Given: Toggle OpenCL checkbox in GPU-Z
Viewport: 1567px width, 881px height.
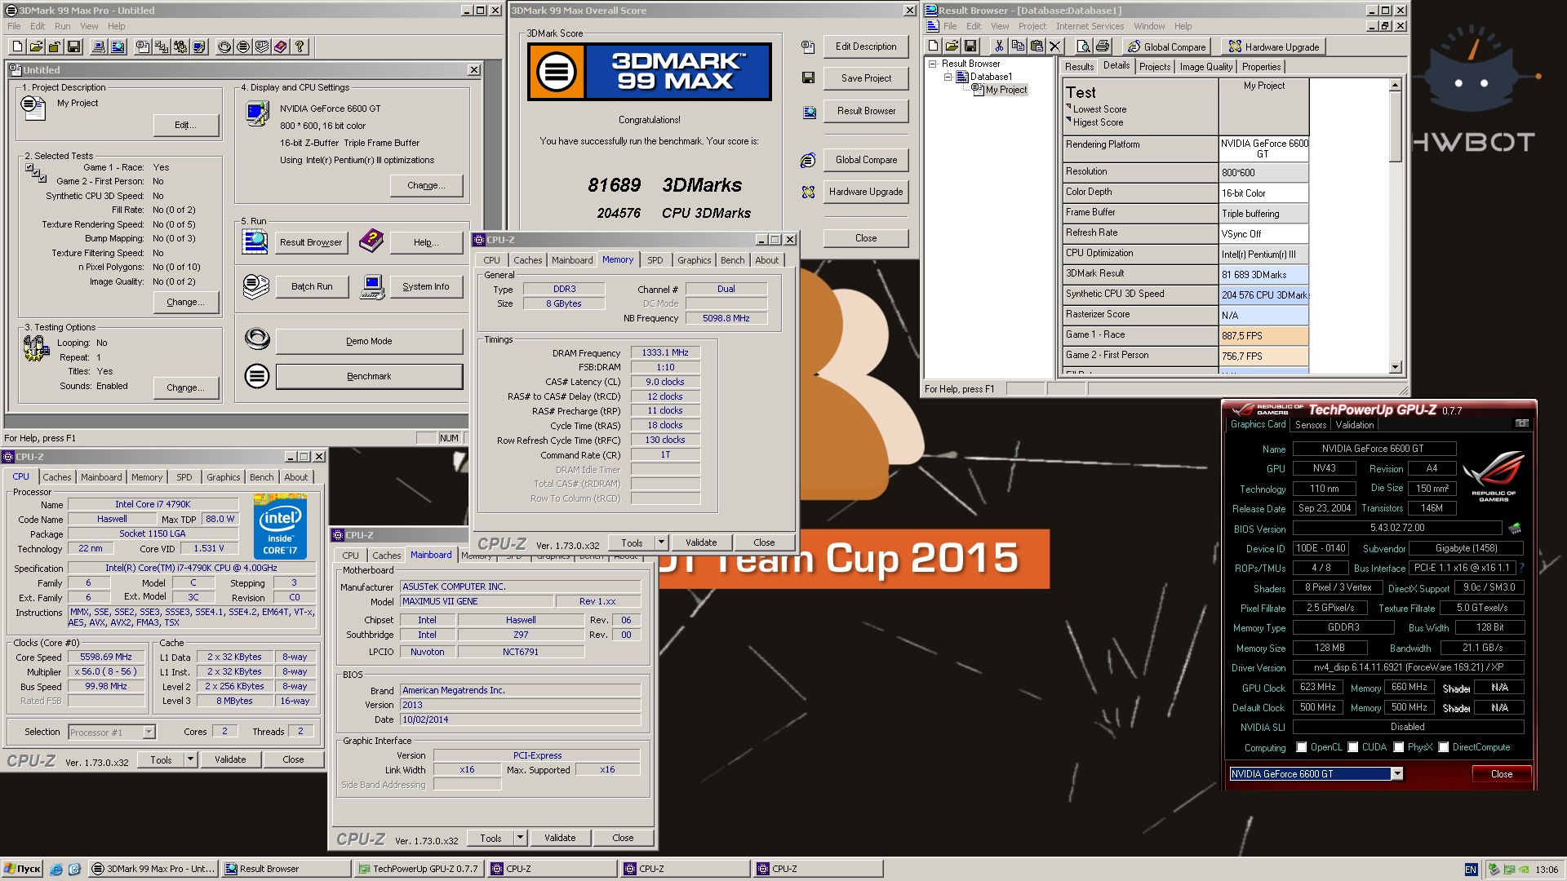Looking at the screenshot, I should [x=1302, y=747].
